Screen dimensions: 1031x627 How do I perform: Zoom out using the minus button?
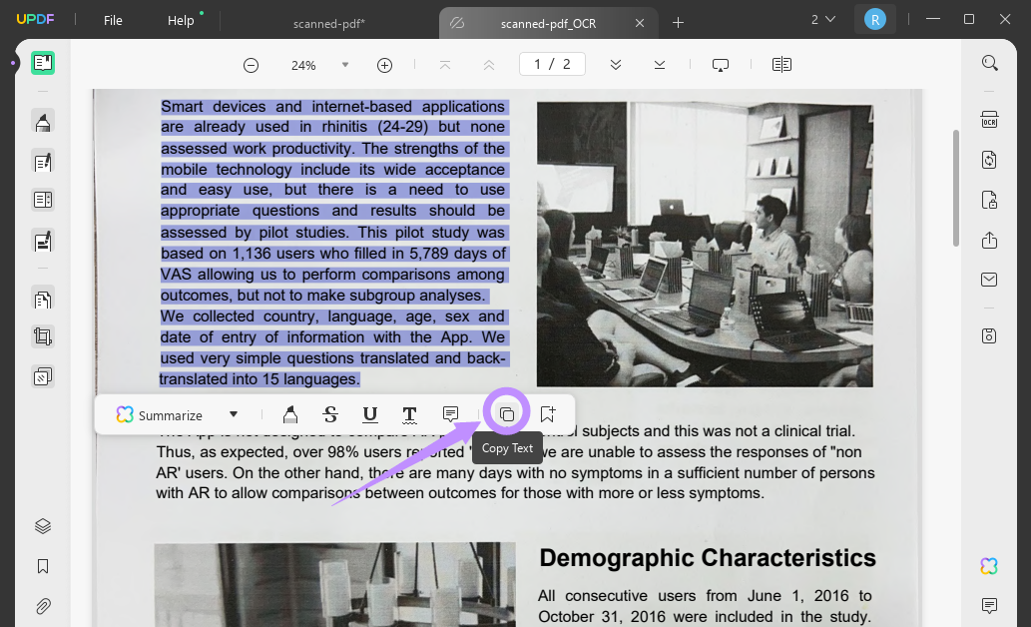[251, 64]
